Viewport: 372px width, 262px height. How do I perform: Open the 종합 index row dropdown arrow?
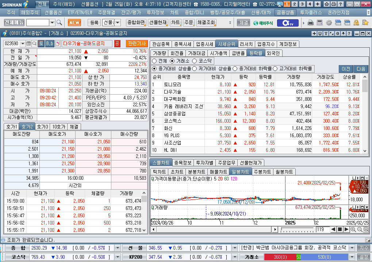(118, 248)
